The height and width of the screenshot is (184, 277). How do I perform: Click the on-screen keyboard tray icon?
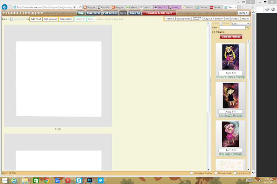249,180
